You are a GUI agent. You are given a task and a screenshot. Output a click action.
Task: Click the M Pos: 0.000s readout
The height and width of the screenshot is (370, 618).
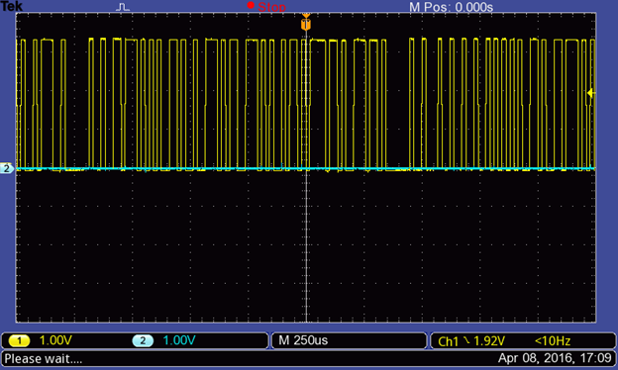click(x=451, y=7)
